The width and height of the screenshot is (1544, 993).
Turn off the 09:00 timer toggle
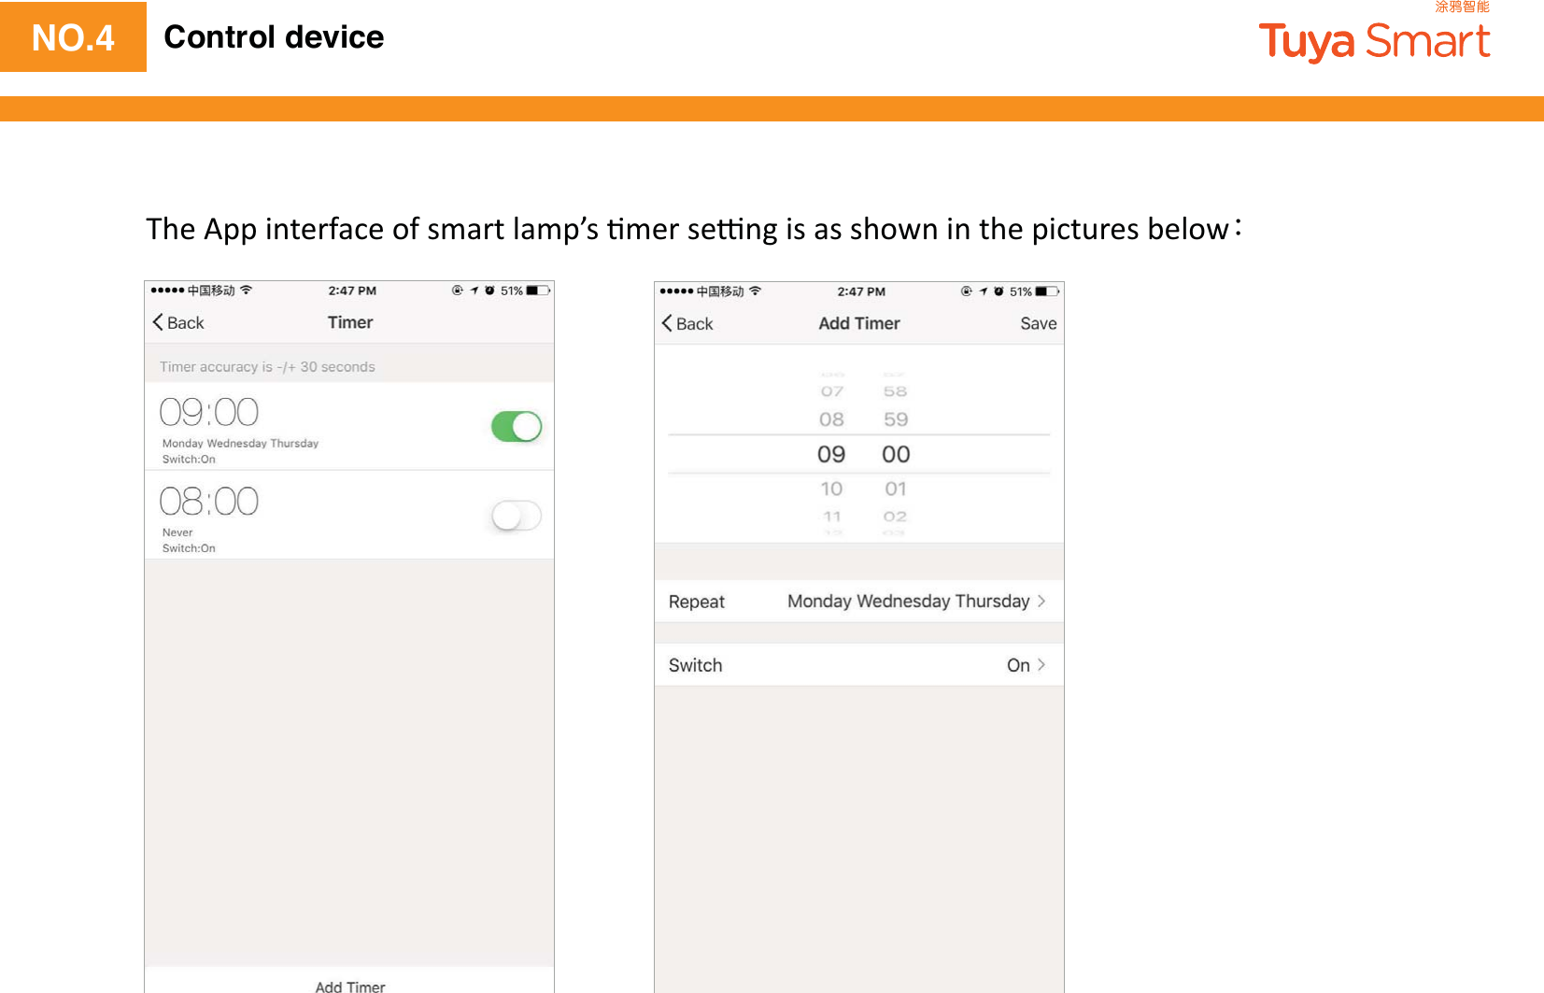[517, 427]
